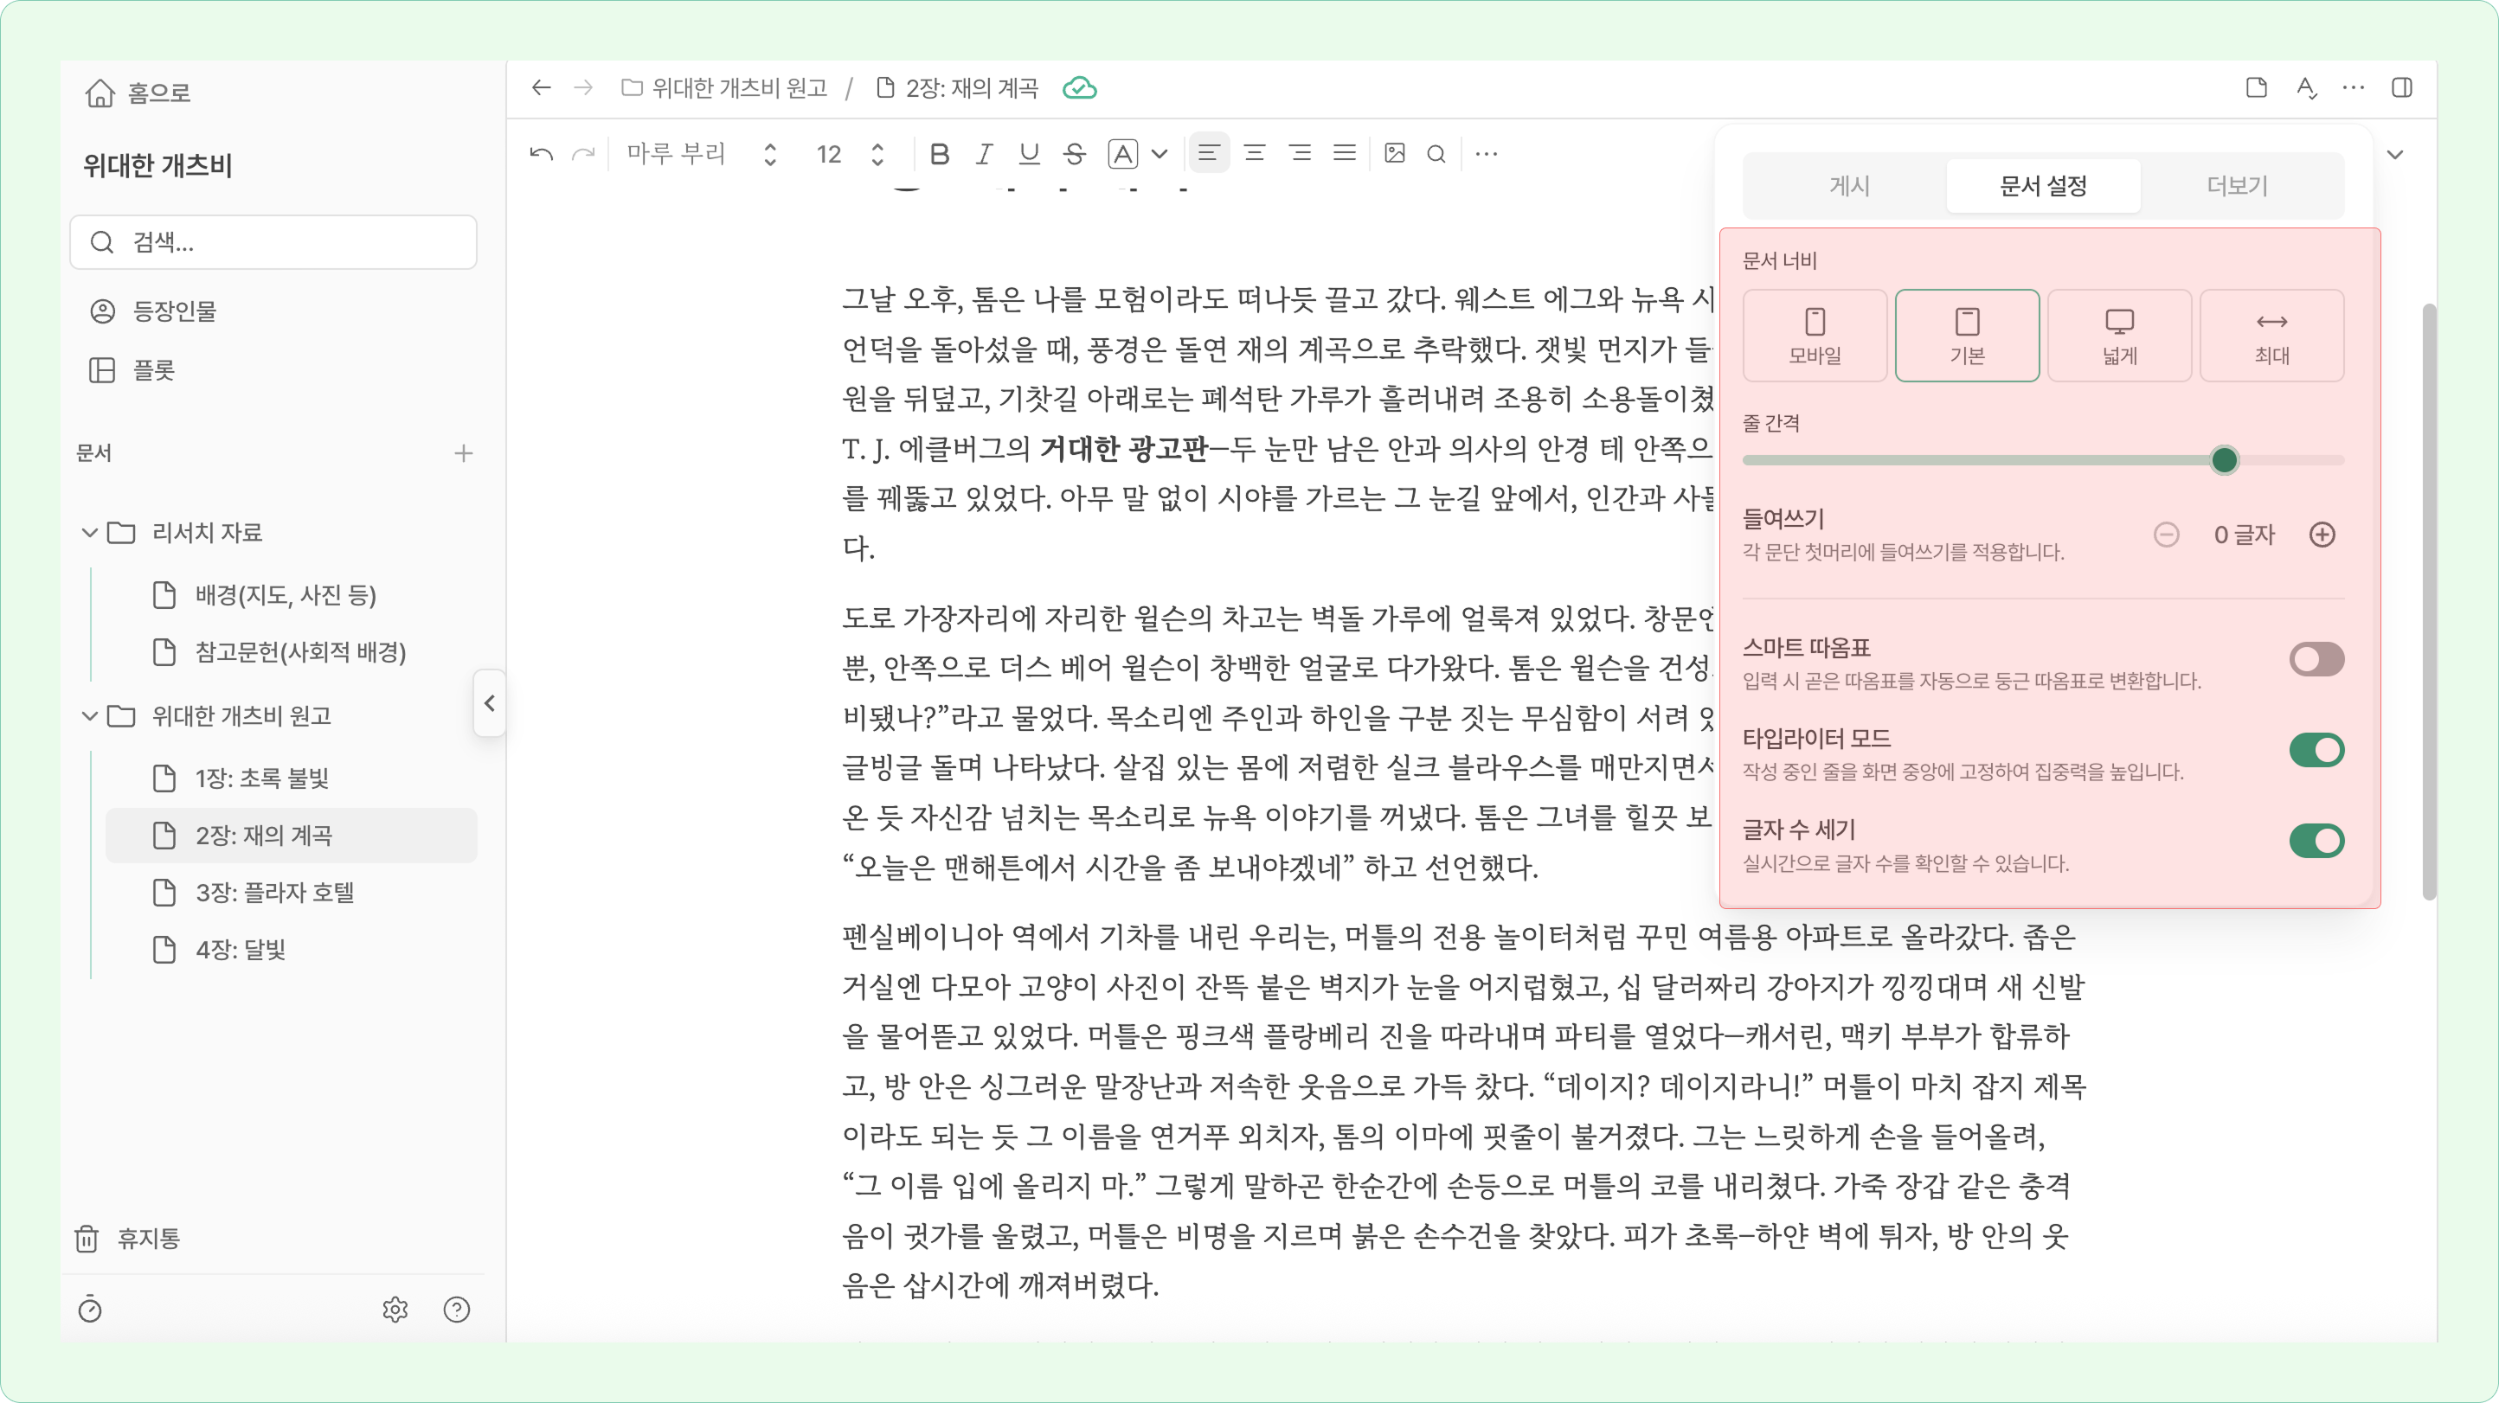Viewport: 2499px width, 1403px height.
Task: Turn off 글자 수 세기 switch
Action: tap(2316, 842)
